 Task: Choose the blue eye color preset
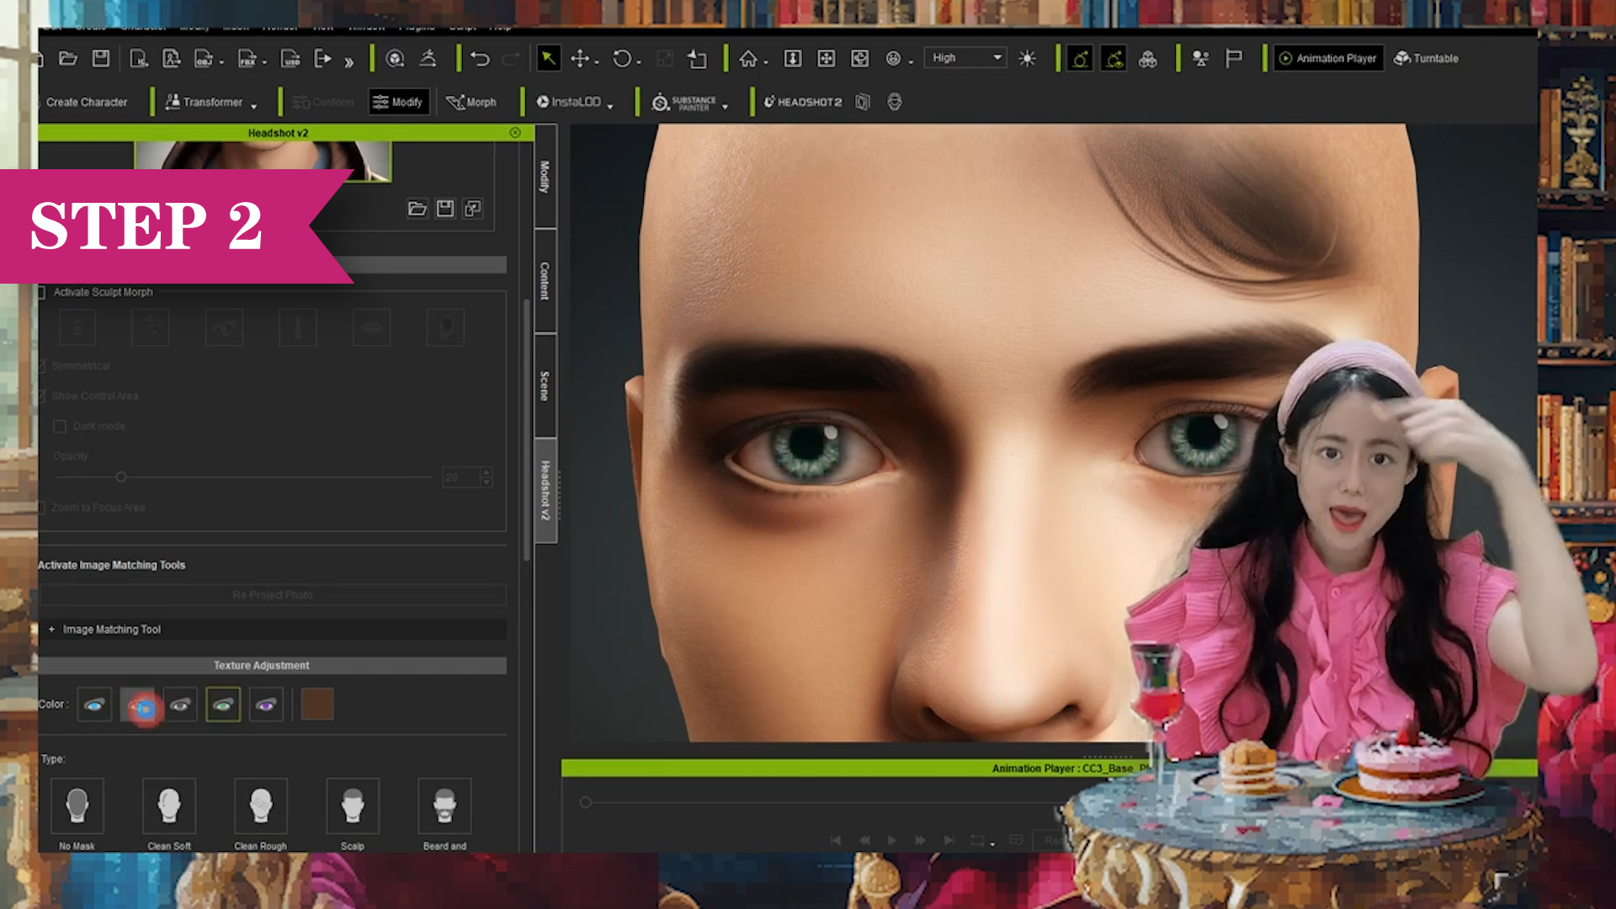coord(94,704)
